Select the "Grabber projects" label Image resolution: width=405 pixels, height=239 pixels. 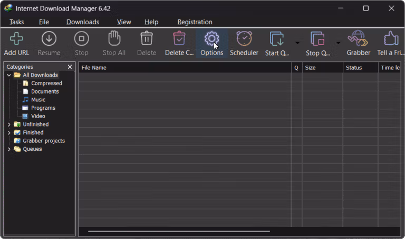pyautogui.click(x=44, y=141)
